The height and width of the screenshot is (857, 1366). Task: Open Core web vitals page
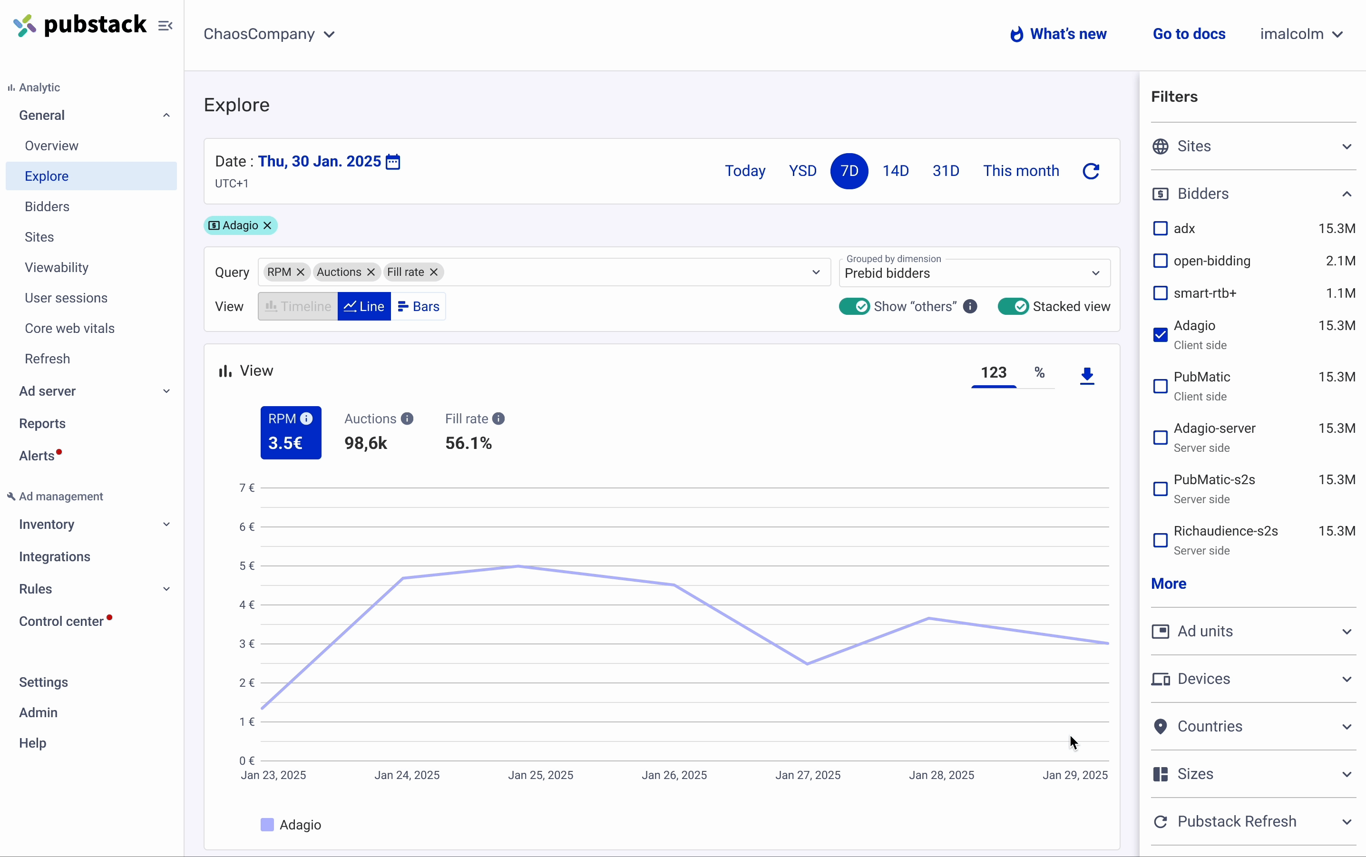tap(70, 329)
